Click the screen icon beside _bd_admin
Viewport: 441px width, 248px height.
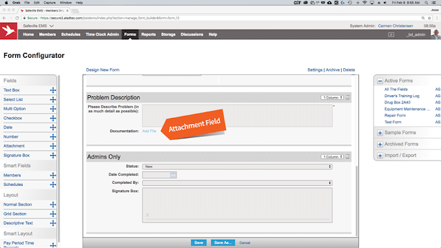coord(391,34)
